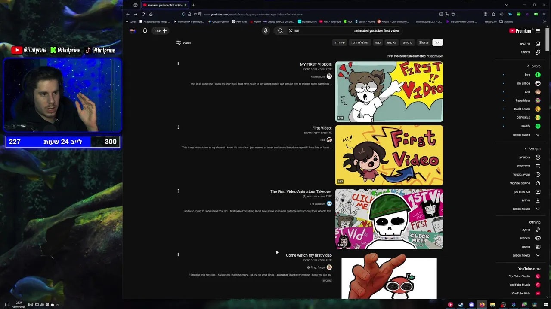Open YouTube notifications bell

(x=145, y=31)
